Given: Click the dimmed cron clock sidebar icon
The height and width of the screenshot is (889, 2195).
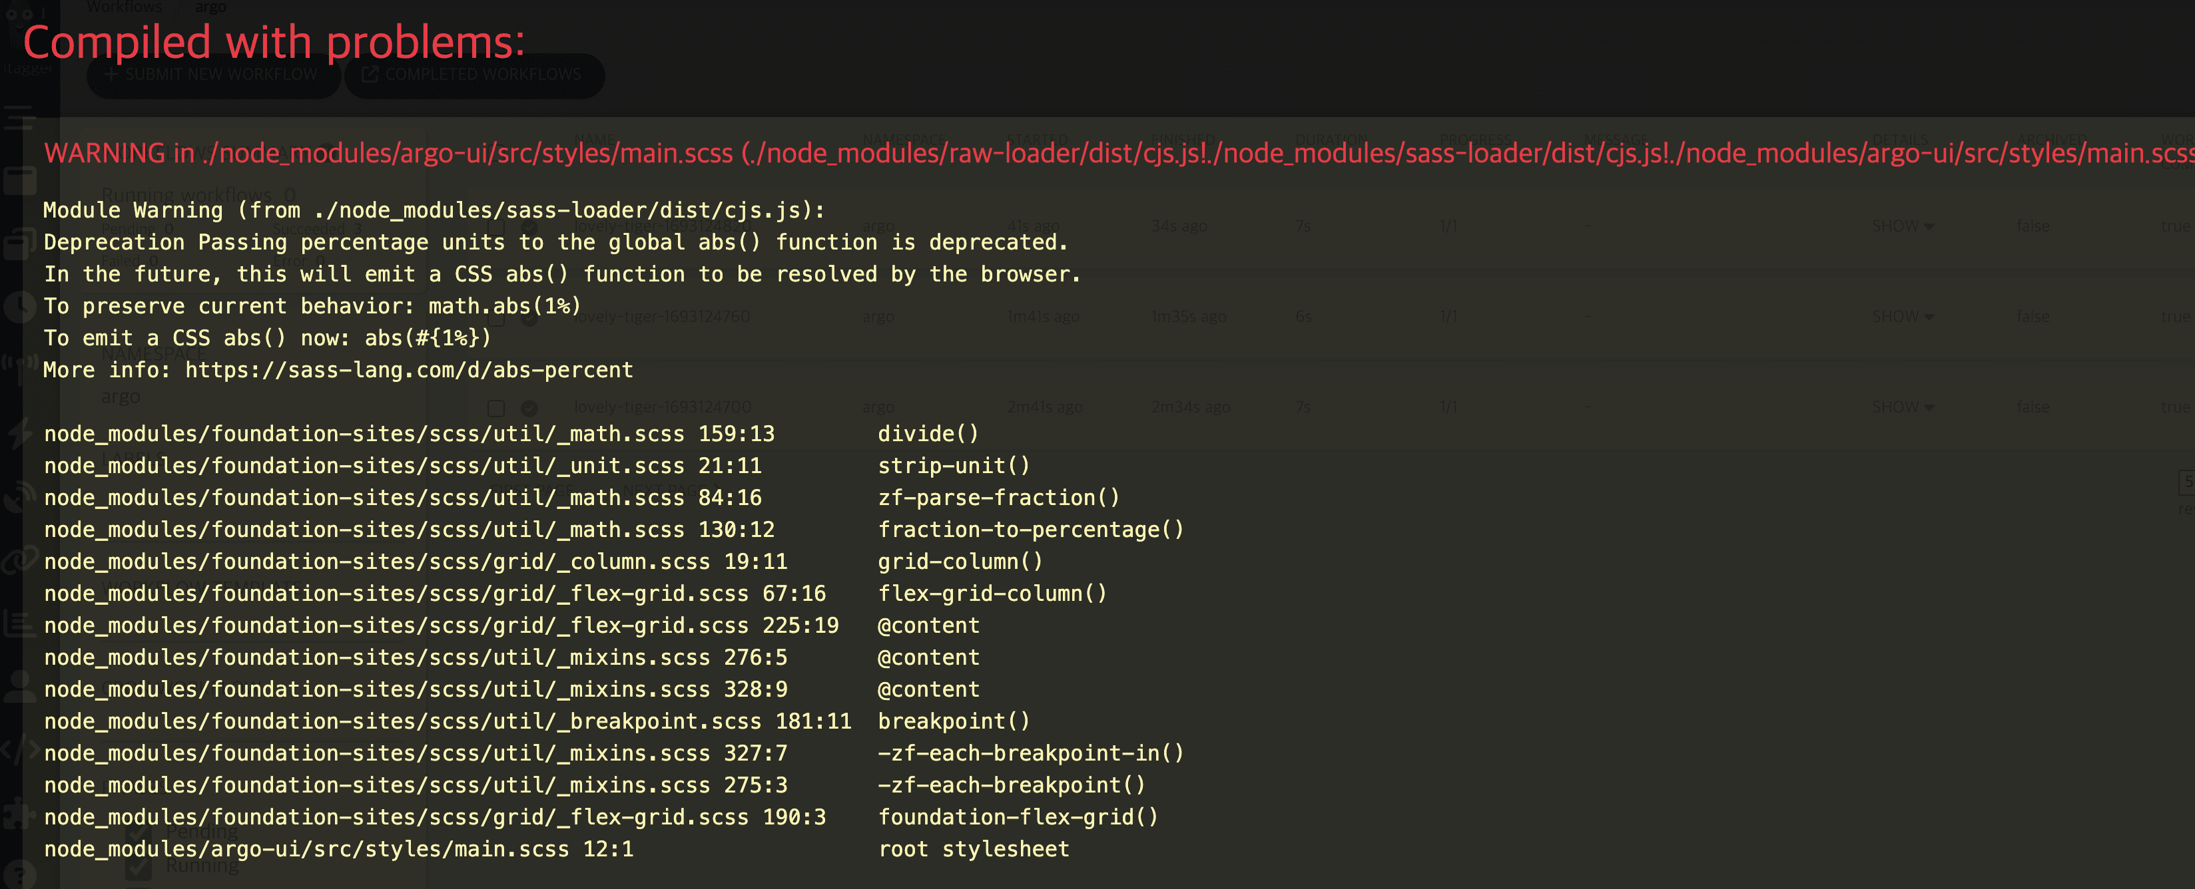Looking at the screenshot, I should click(19, 307).
